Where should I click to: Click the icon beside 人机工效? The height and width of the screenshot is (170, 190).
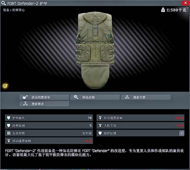click(x=100, y=126)
